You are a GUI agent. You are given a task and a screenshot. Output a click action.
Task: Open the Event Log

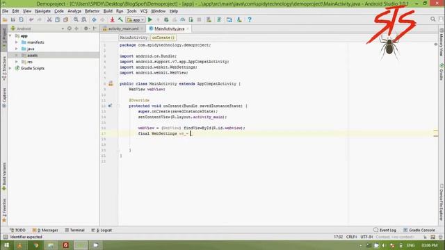(x=385, y=230)
